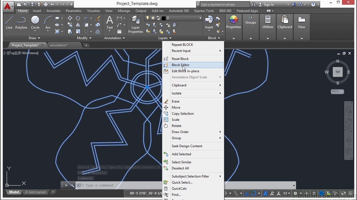Open the Clipboard panel
357x200 pixels.
[285, 22]
